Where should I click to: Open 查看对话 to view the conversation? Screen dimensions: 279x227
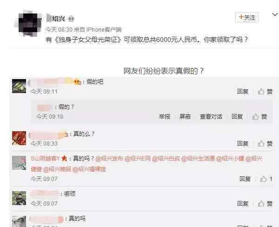pos(211,117)
